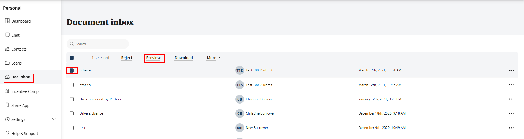Select the Docs_uploaded_by_Partner checkbox

[x=72, y=99]
